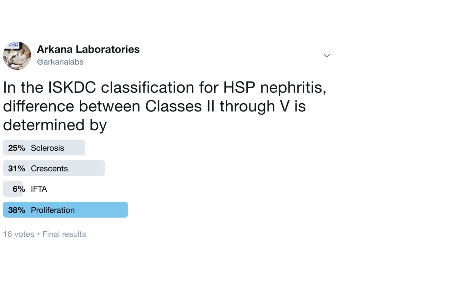
Task: Click the 25% Sclerosis percentage label
Action: pyautogui.click(x=17, y=148)
